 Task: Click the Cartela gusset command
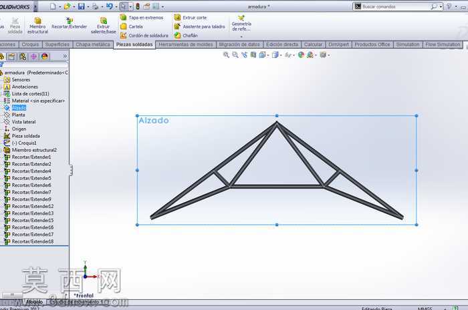tap(132, 27)
